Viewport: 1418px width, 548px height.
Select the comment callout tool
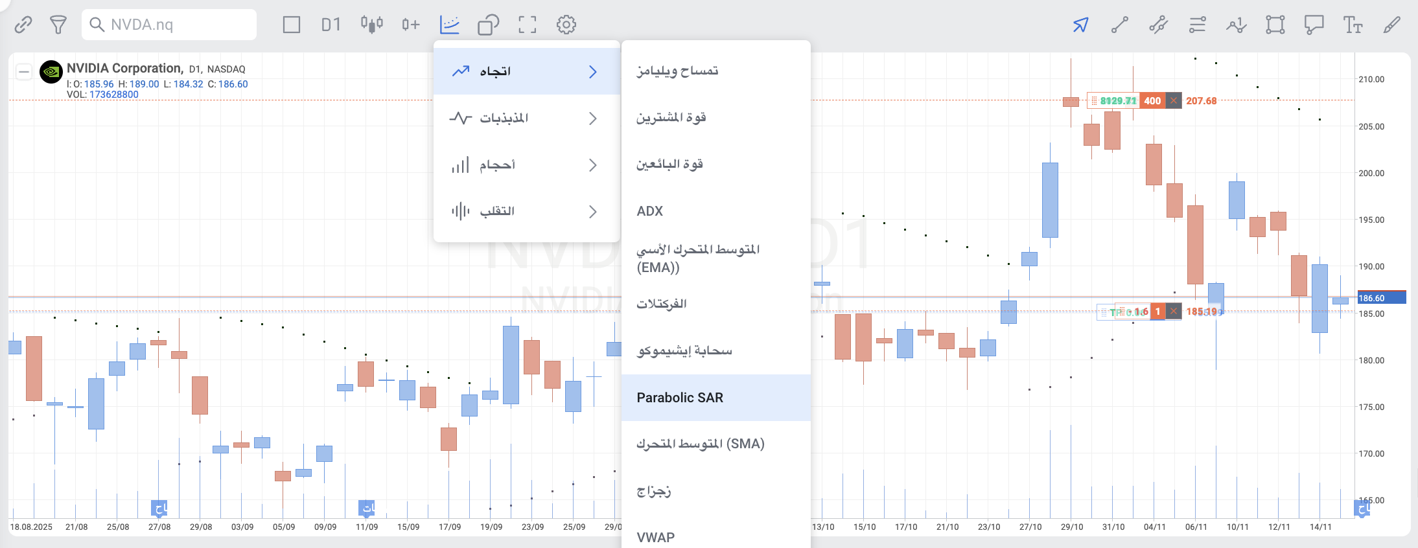1314,25
